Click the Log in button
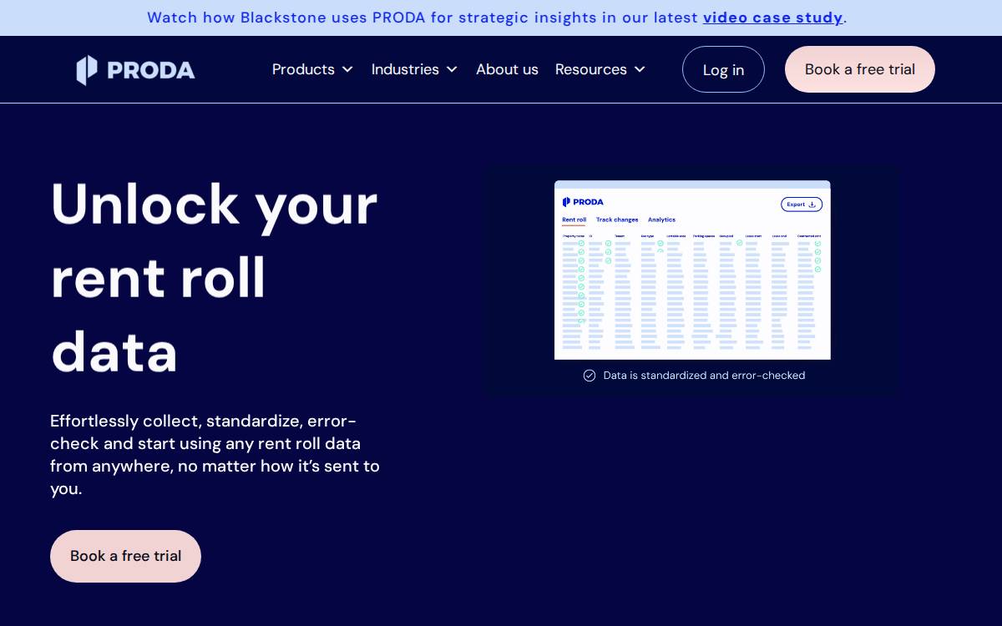 click(x=723, y=69)
